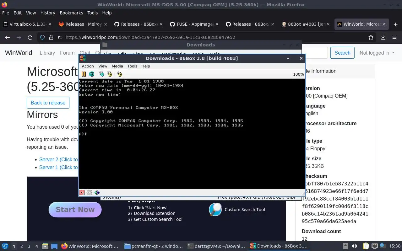
Task: Go back in Firefox history
Action: click(x=8, y=37)
